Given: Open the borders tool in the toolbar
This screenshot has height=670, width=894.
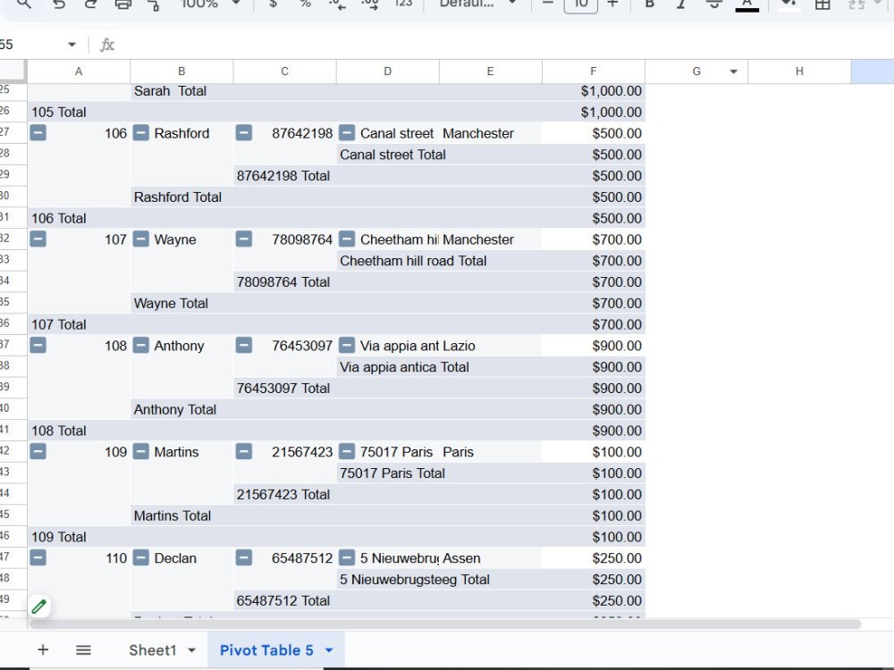Looking at the screenshot, I should click(822, 4).
